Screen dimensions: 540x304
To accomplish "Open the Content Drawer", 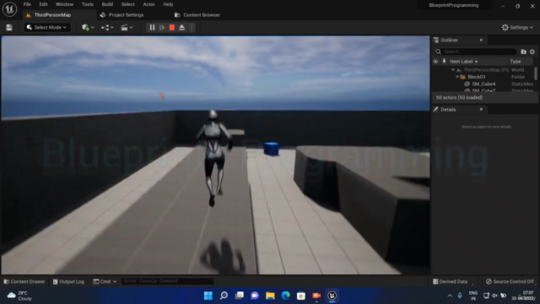I will click(24, 281).
